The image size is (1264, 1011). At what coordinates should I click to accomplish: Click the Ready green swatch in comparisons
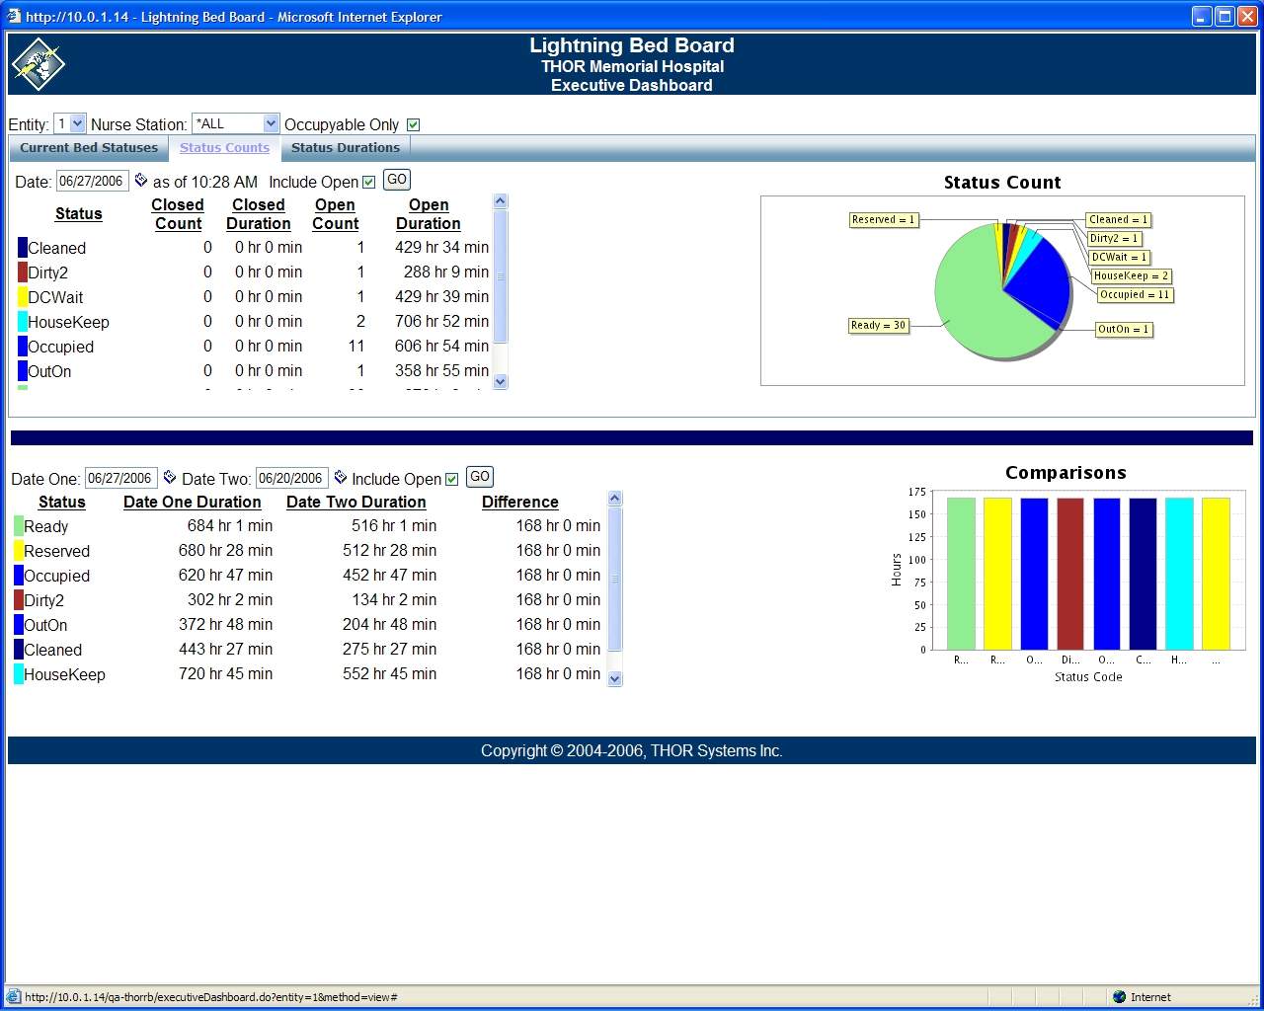point(19,526)
